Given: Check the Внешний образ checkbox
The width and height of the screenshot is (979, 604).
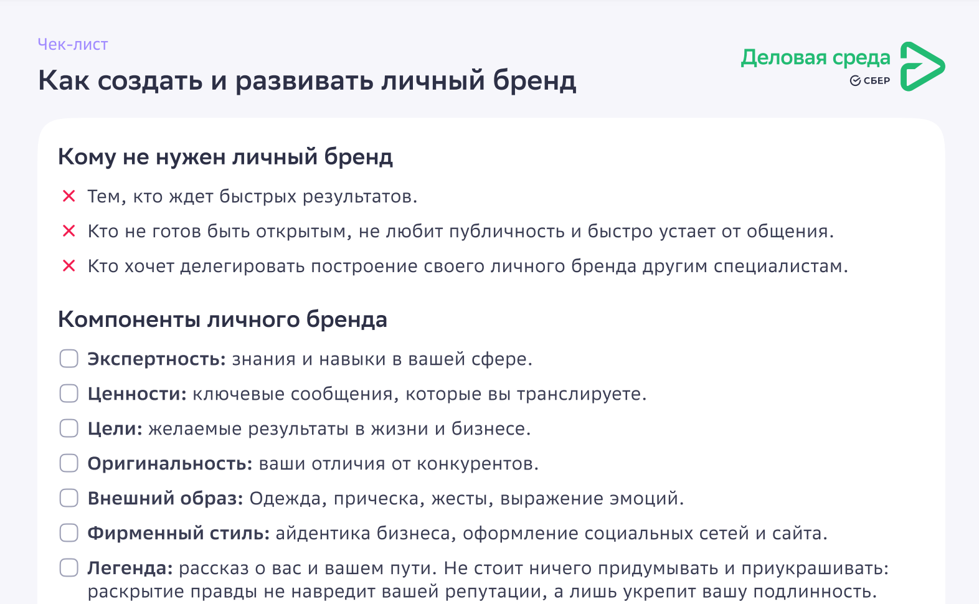Looking at the screenshot, I should 69,498.
